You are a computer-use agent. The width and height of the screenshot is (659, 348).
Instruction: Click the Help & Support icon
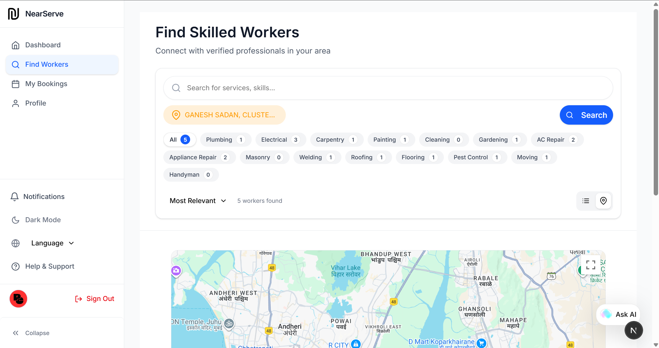(x=16, y=266)
